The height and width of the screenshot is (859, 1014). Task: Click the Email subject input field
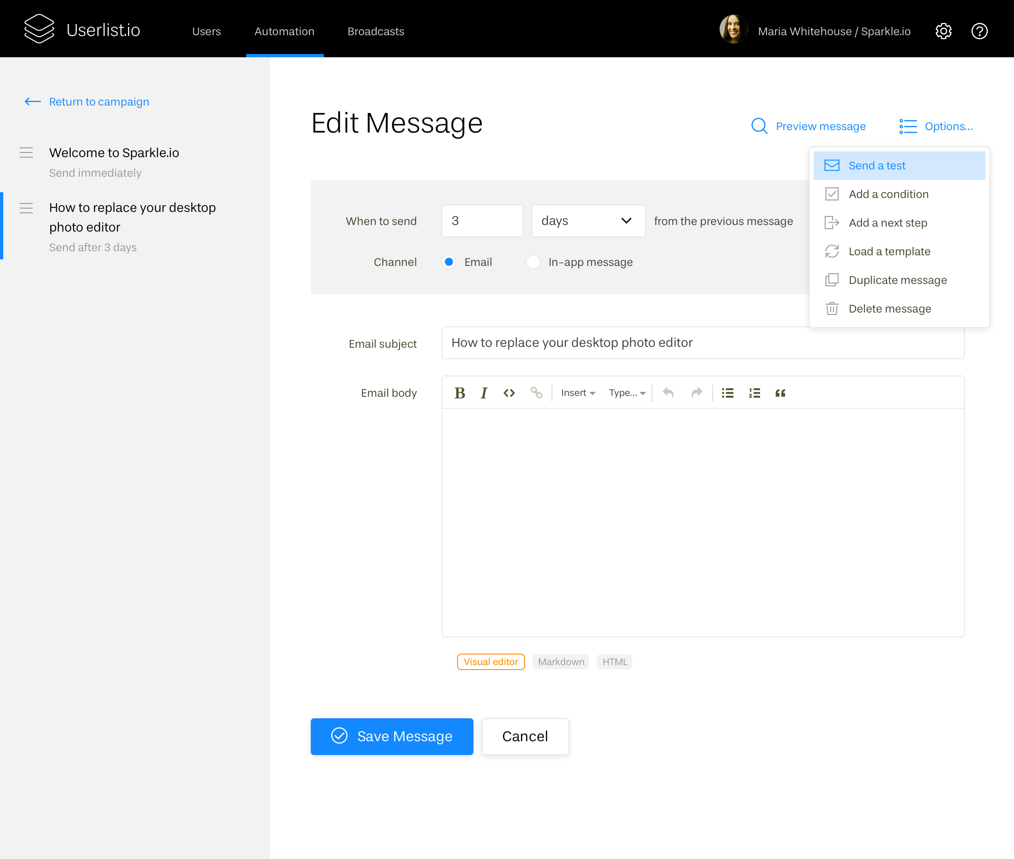click(x=702, y=343)
